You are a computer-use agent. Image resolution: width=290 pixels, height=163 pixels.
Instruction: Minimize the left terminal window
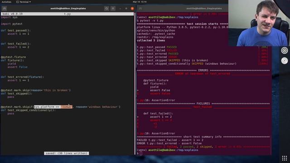(120, 9)
